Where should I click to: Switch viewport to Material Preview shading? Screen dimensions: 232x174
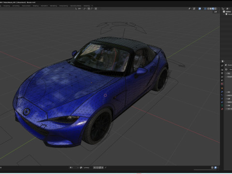pos(213,9)
